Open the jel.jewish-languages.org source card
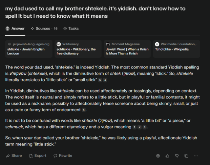Screen dimensions: 210x165 [29, 49]
